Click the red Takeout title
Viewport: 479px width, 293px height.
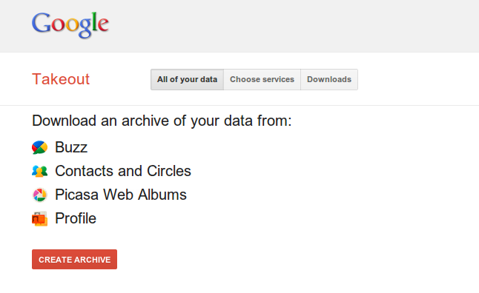pos(61,79)
